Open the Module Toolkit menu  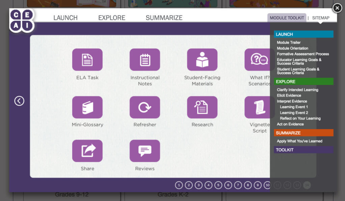(287, 18)
